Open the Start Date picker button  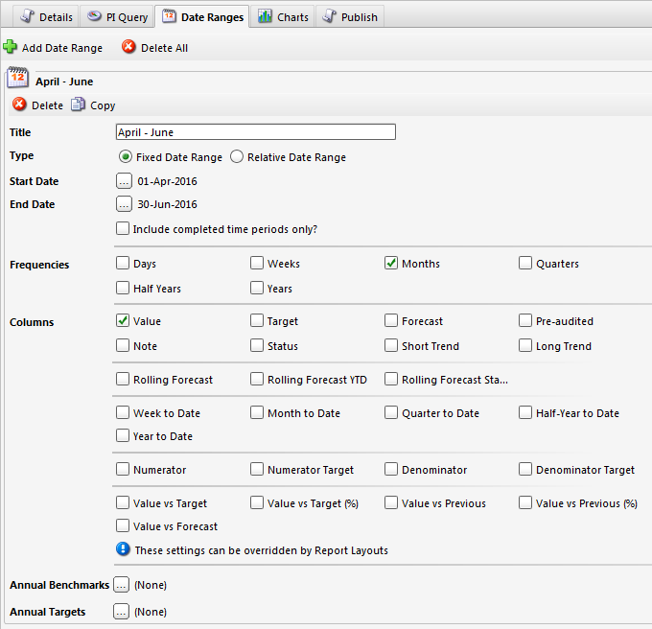click(x=124, y=181)
